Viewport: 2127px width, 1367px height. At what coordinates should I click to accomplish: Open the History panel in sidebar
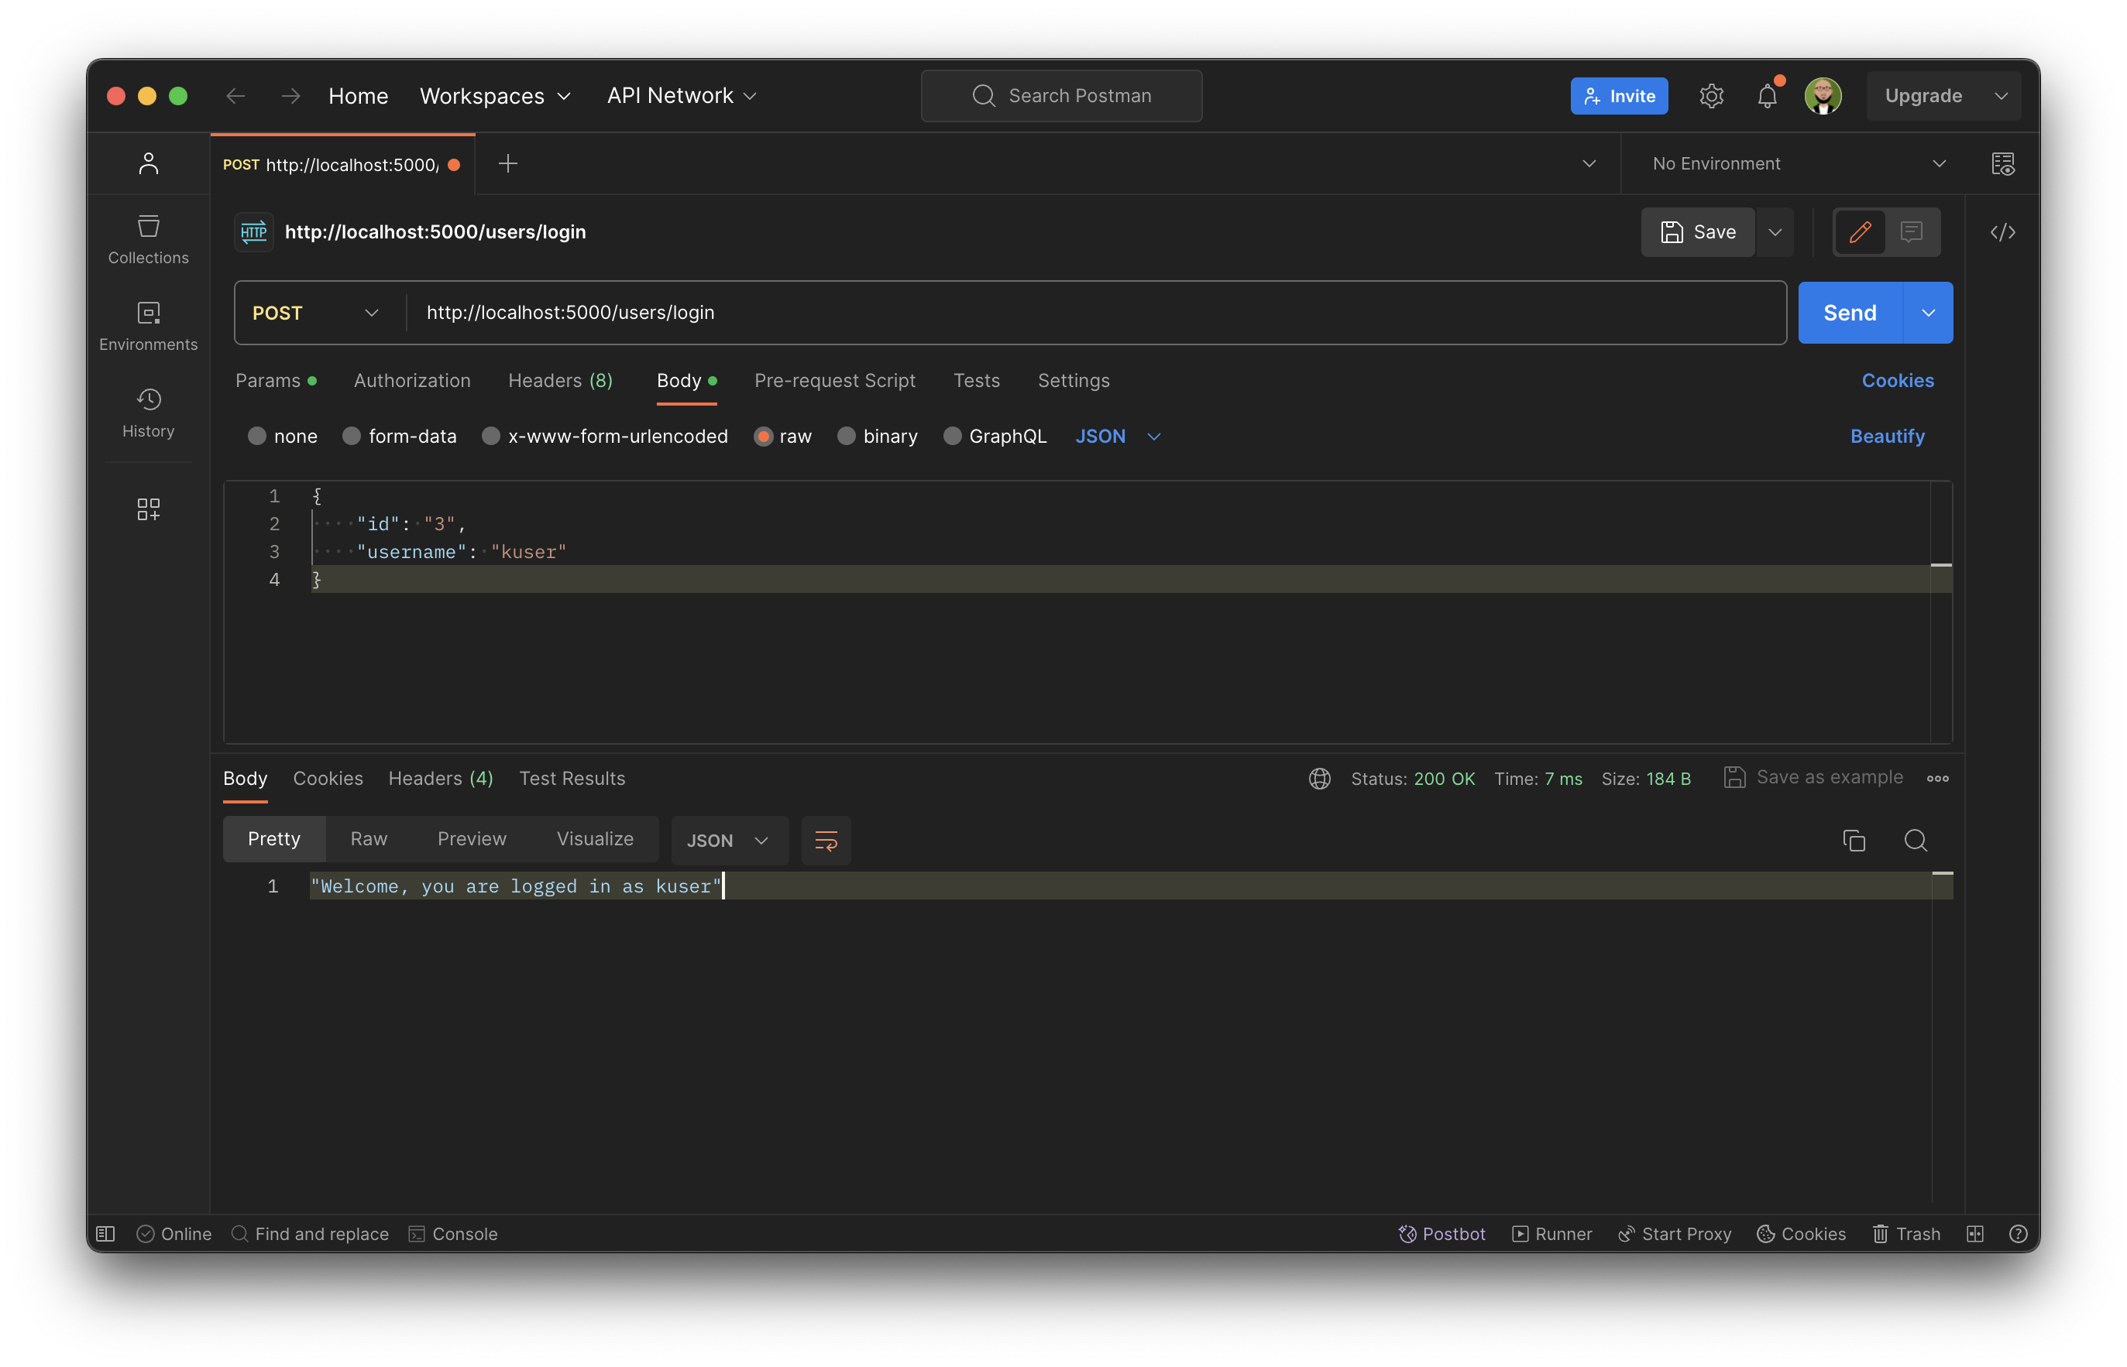[x=147, y=412]
